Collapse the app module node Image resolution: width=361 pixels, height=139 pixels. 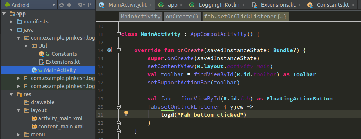4,14
